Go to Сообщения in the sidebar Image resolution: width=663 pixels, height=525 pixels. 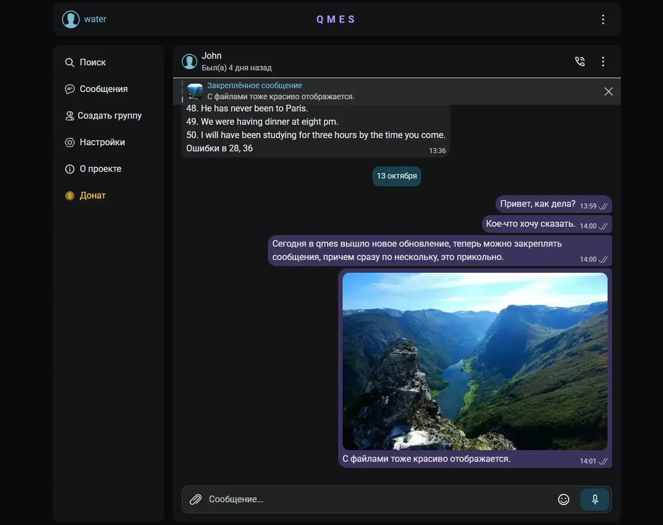pyautogui.click(x=96, y=89)
